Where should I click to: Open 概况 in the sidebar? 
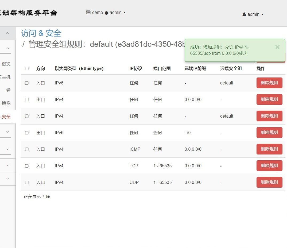(x=6, y=64)
